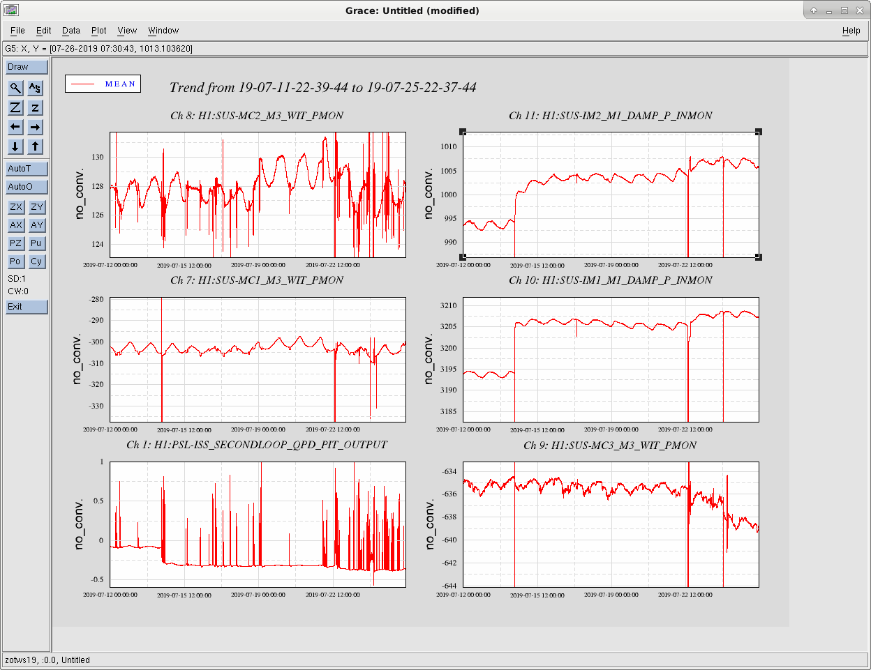Click the AutoT button
Screen dimensions: 871x670
pyautogui.click(x=27, y=169)
